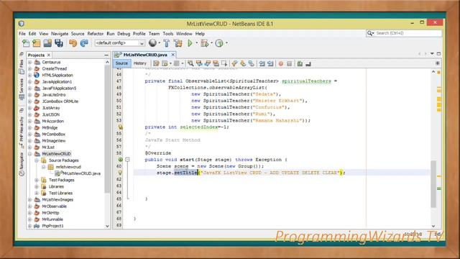Click the New Project toolbar icon
460x259 pixels.
point(37,43)
